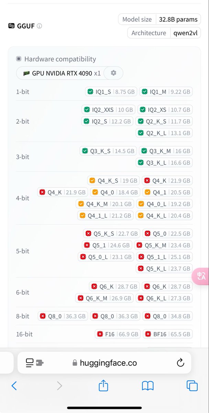This screenshot has width=209, height=413.
Task: Open Safari bookmarks book icon
Action: (x=147, y=386)
